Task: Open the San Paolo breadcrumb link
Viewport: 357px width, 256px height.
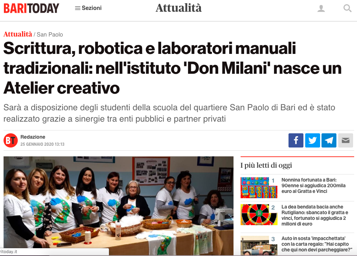Action: point(50,35)
